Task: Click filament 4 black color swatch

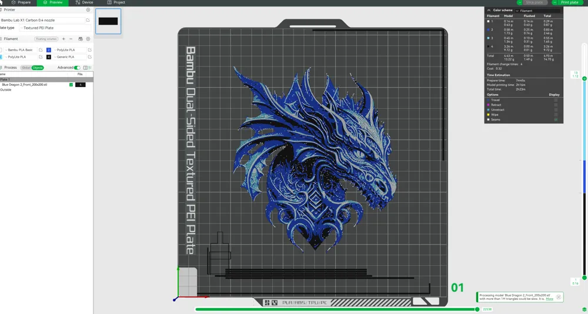Action: 49,57
